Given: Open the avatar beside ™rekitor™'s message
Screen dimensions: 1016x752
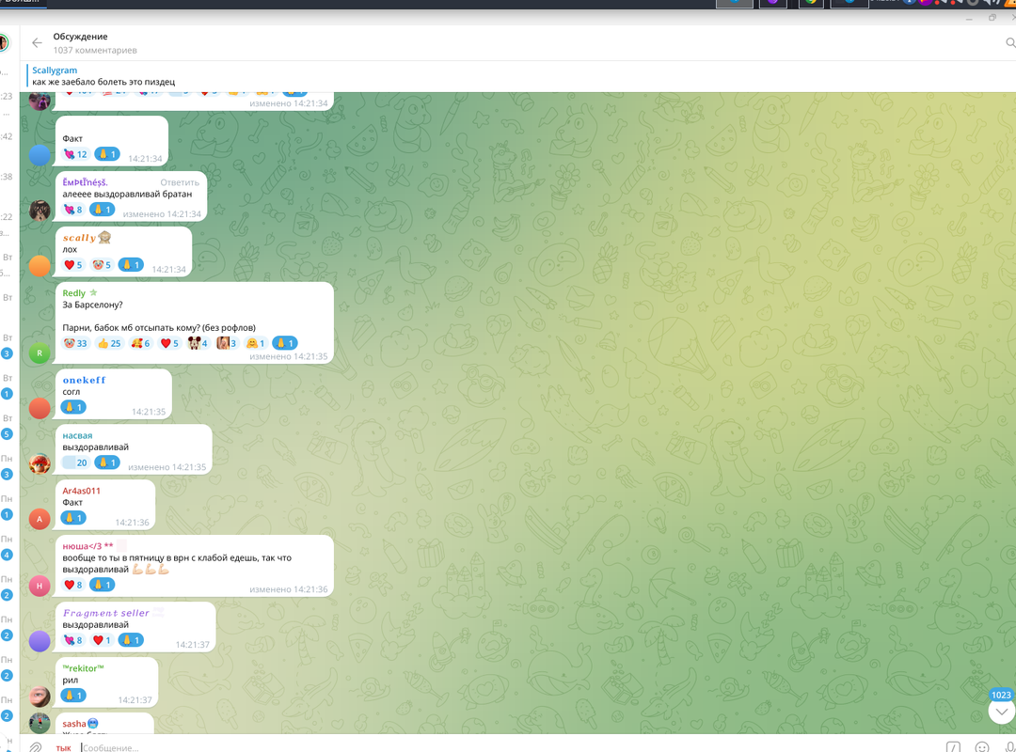Looking at the screenshot, I should [x=40, y=697].
